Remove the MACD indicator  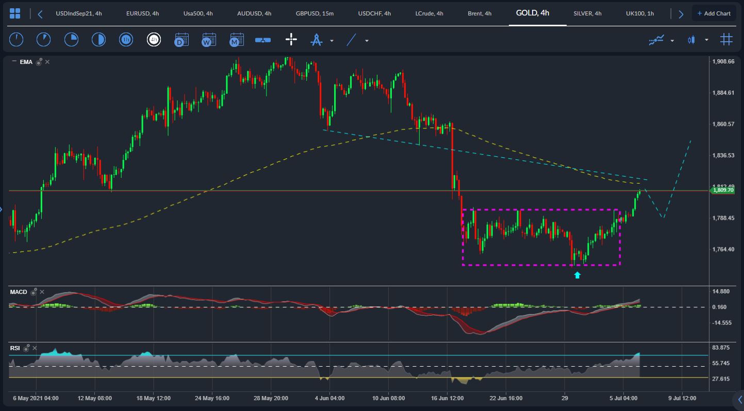coord(42,292)
